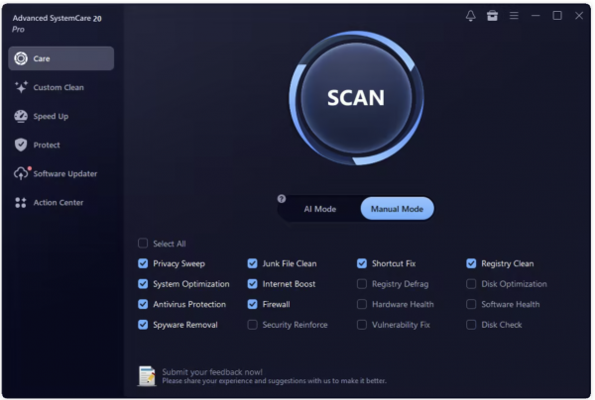Image resolution: width=595 pixels, height=400 pixels.
Task: Click the 'Please share your experience' text
Action: click(275, 380)
